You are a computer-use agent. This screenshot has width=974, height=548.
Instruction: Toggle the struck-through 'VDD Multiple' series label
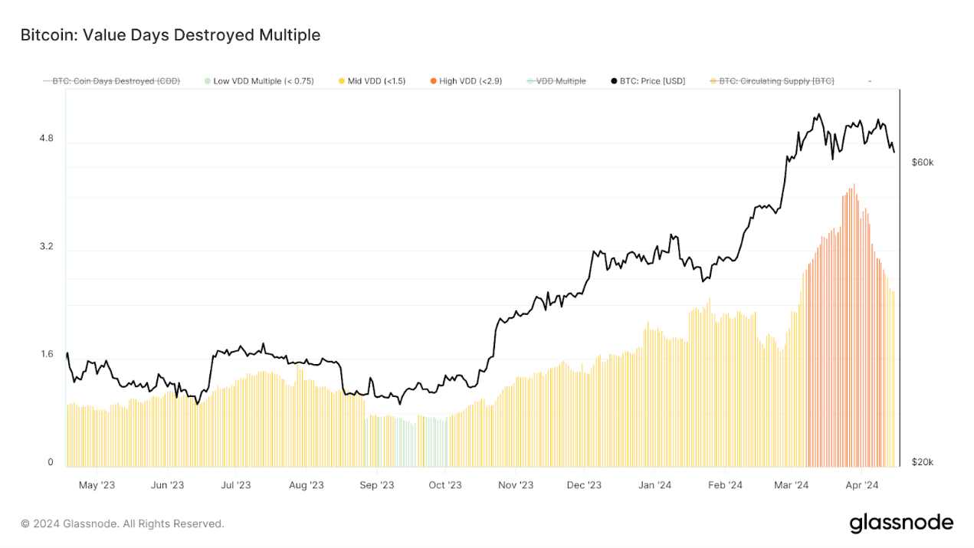[561, 80]
